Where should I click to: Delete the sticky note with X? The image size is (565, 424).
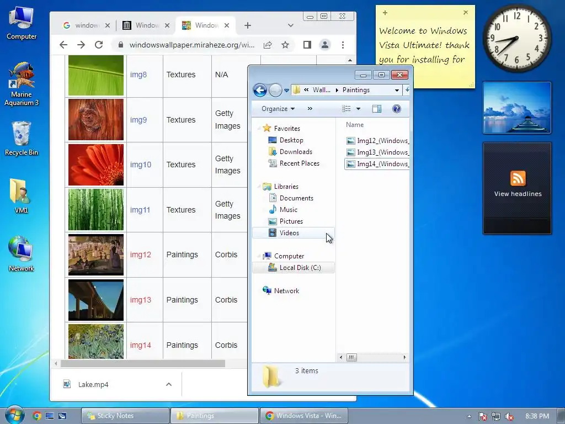click(x=466, y=13)
